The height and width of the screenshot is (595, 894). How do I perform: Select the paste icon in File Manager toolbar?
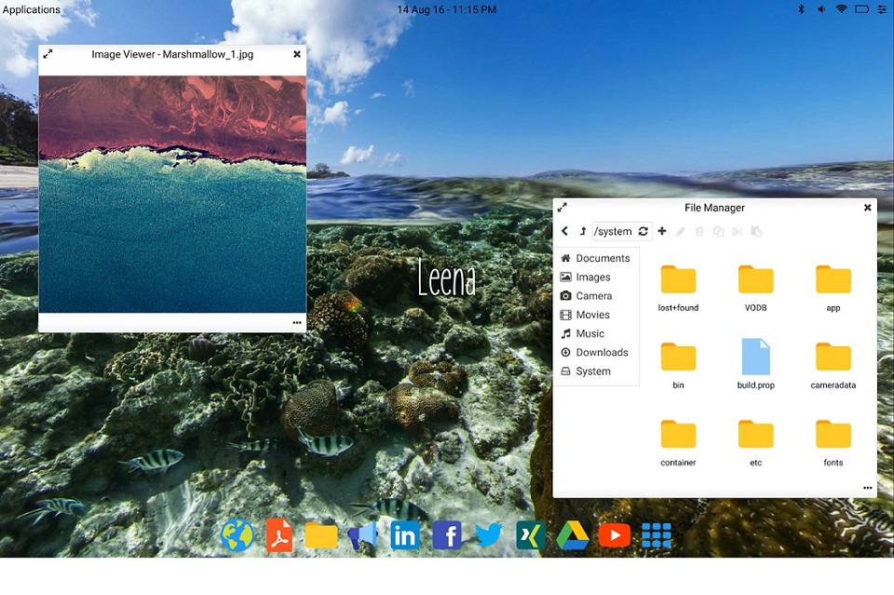[756, 231]
